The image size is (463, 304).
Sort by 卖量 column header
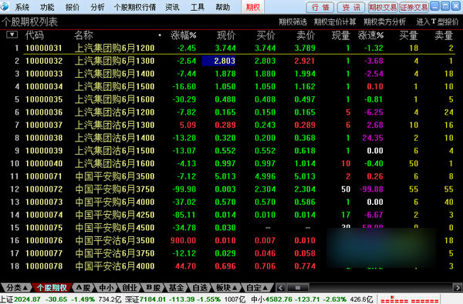(444, 35)
